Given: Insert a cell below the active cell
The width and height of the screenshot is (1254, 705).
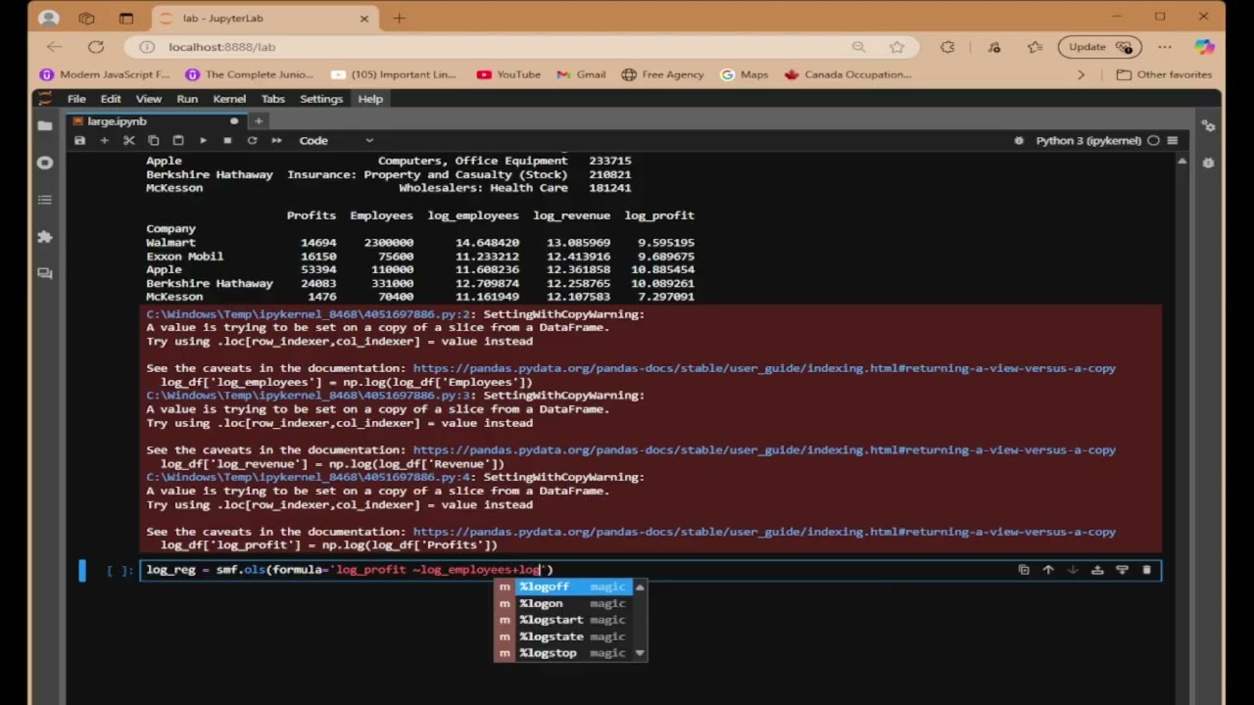Looking at the screenshot, I should tap(1122, 570).
